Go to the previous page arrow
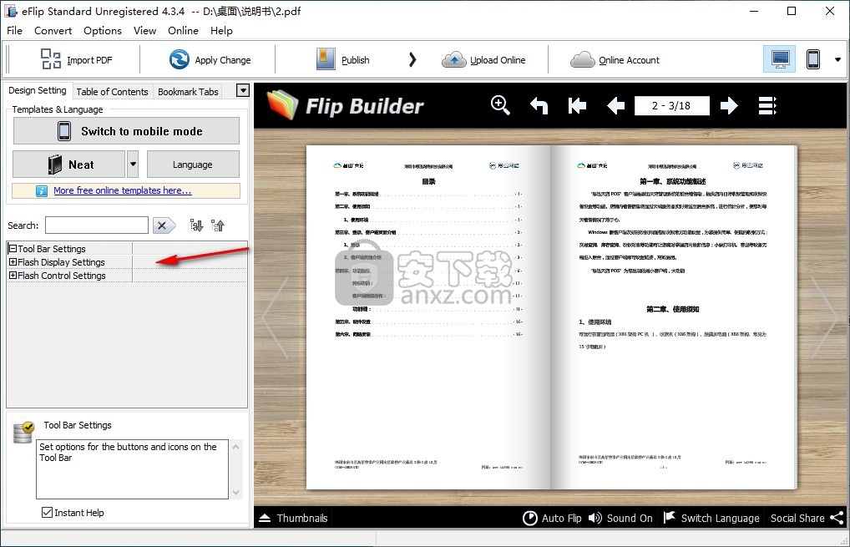Screen dimensions: 850x547 615,105
